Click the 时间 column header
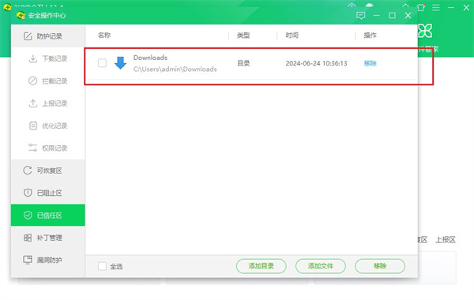Image resolution: width=474 pixels, height=300 pixels. pyautogui.click(x=292, y=36)
